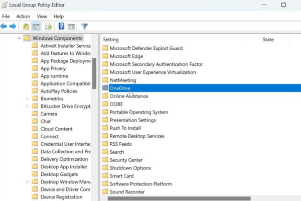Expand the Desktop Window Manager node
This screenshot has width=301, height=201.
[27, 182]
